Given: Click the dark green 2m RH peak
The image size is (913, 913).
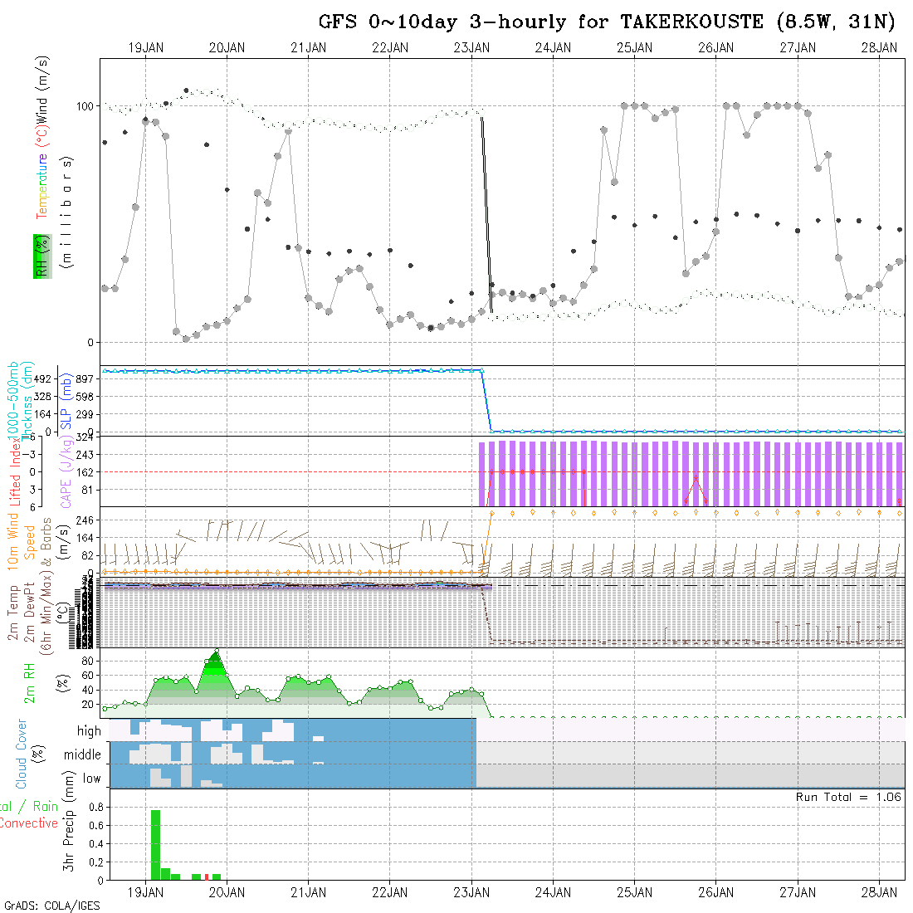Looking at the screenshot, I should (x=217, y=658).
